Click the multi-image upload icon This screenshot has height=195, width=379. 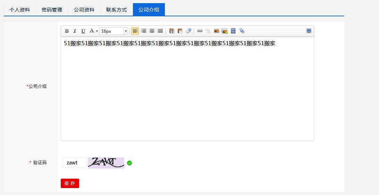pyautogui.click(x=225, y=31)
